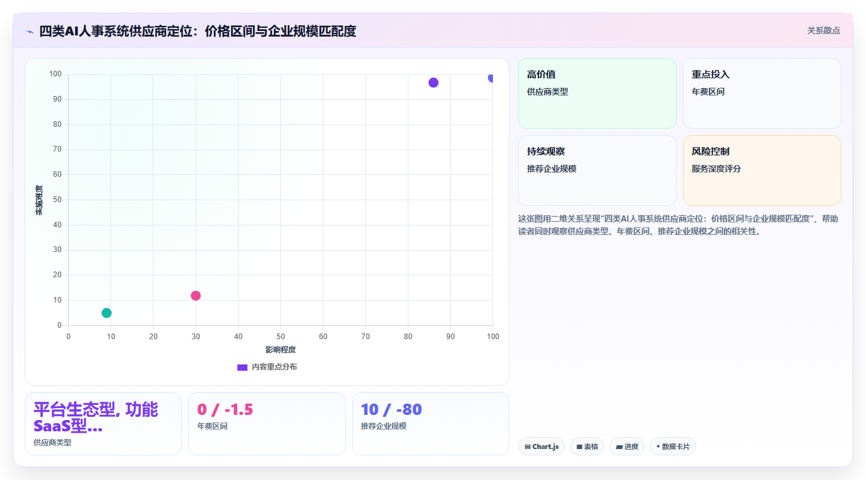The image size is (866, 480).
Task: Click the 实施难度 y-axis title
Action: coord(39,200)
